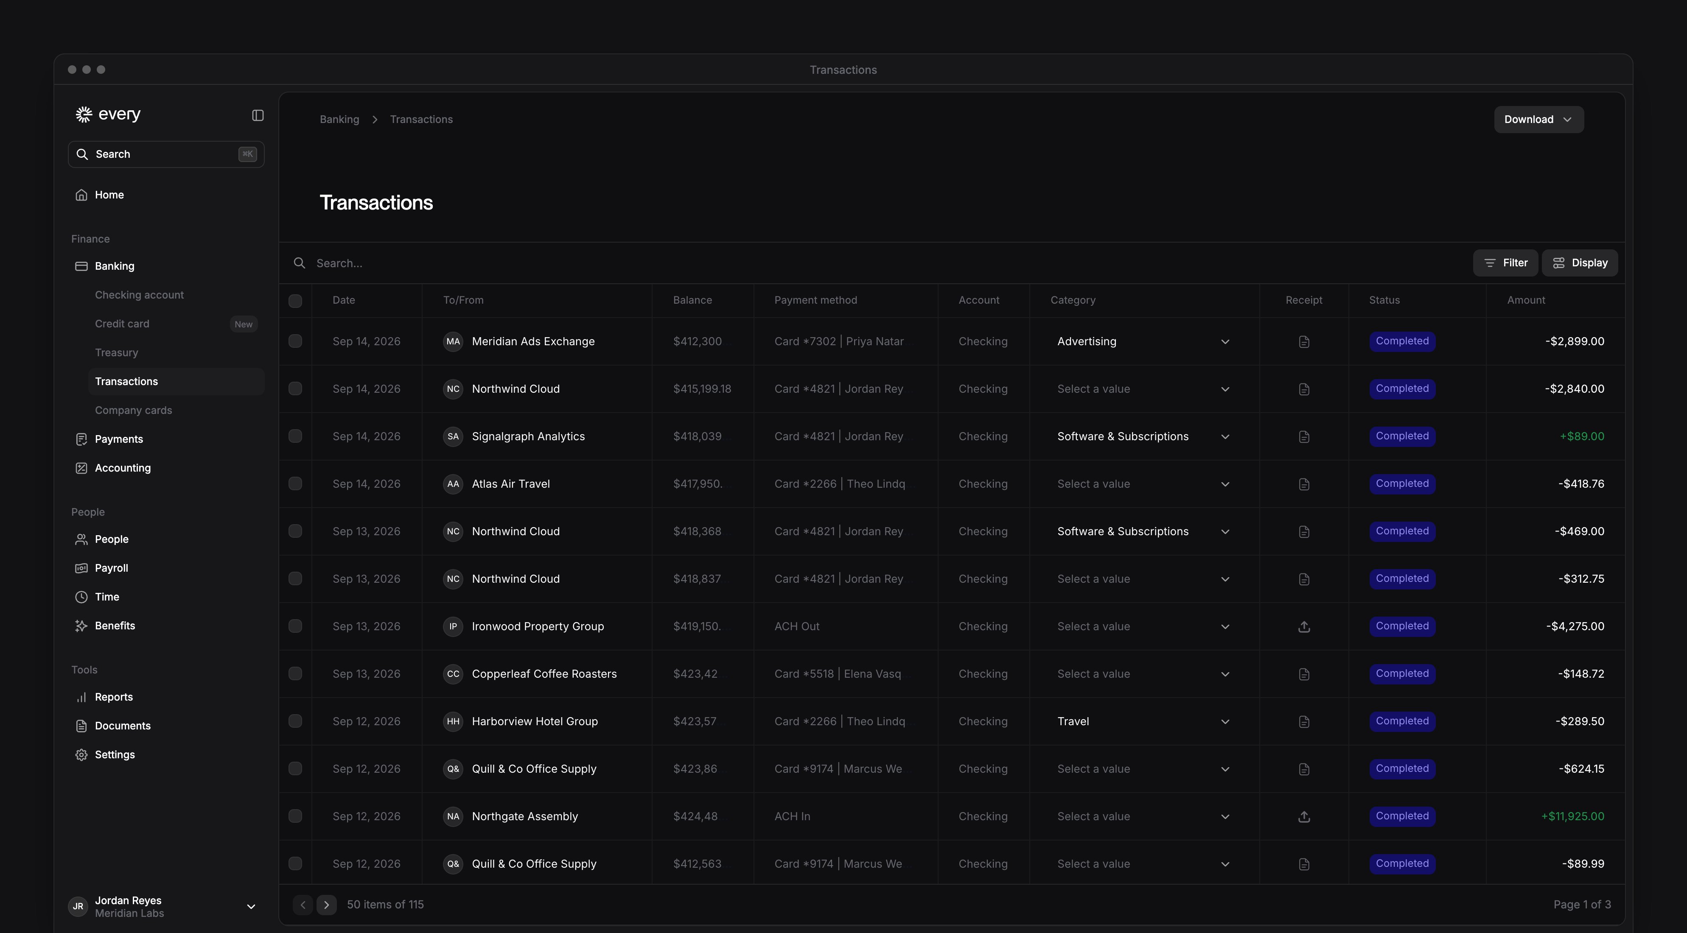Screen dimensions: 1687x933
Task: Expand the Download dropdown button
Action: pos(1538,120)
